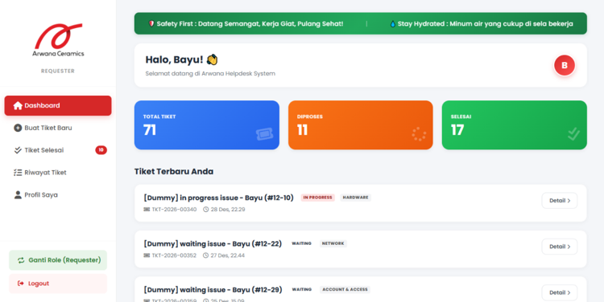Click the REQUESTER role label
Image resolution: width=604 pixels, height=302 pixels.
click(58, 71)
